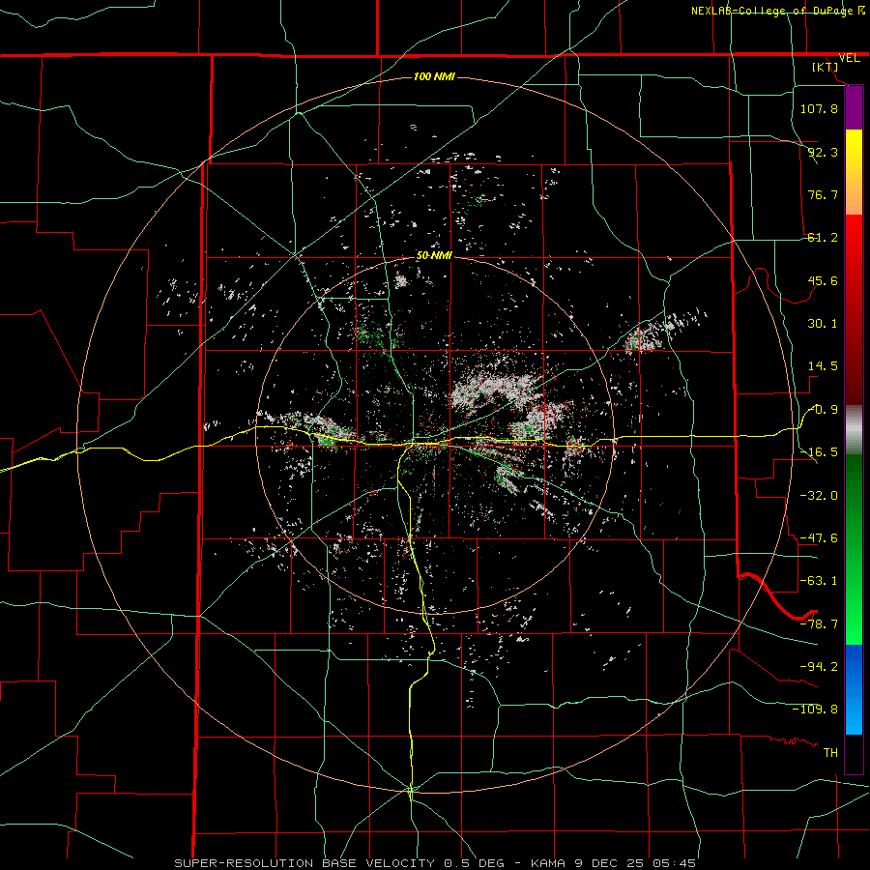Click the TH label on the legend
This screenshot has height=870, width=870.
tap(830, 752)
